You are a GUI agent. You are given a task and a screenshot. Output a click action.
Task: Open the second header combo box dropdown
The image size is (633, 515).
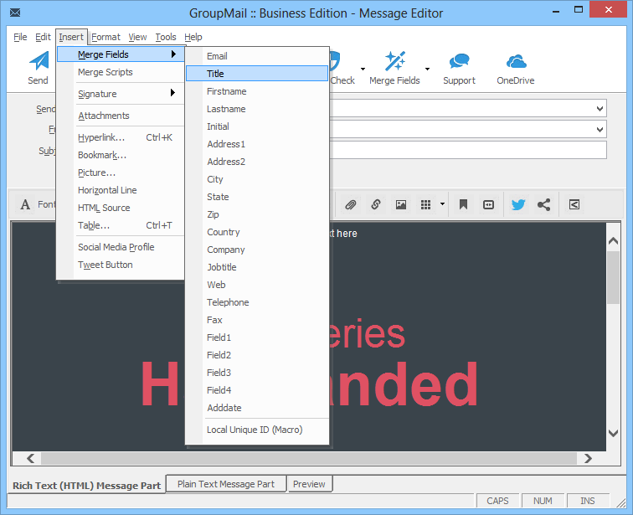click(x=600, y=129)
